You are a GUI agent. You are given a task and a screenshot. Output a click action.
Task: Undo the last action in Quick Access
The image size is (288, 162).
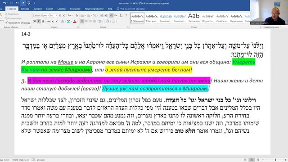tap(4, 3)
